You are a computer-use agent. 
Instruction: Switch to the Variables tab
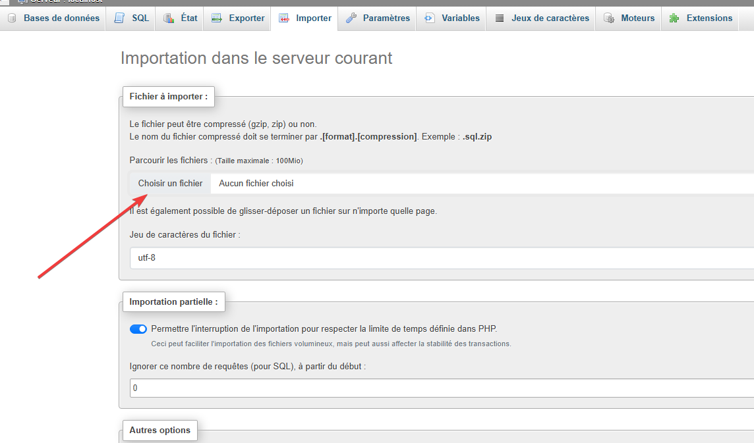pos(461,18)
